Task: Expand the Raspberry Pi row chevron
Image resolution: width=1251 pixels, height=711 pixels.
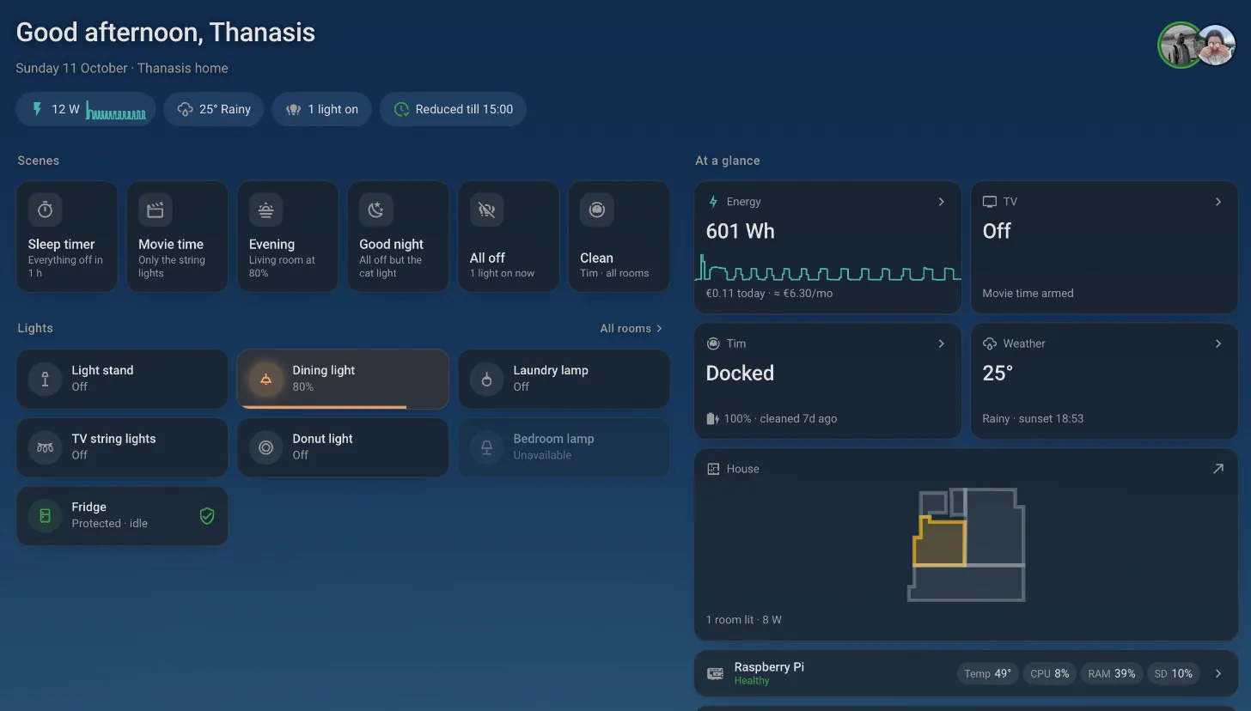Action: coord(1217,674)
